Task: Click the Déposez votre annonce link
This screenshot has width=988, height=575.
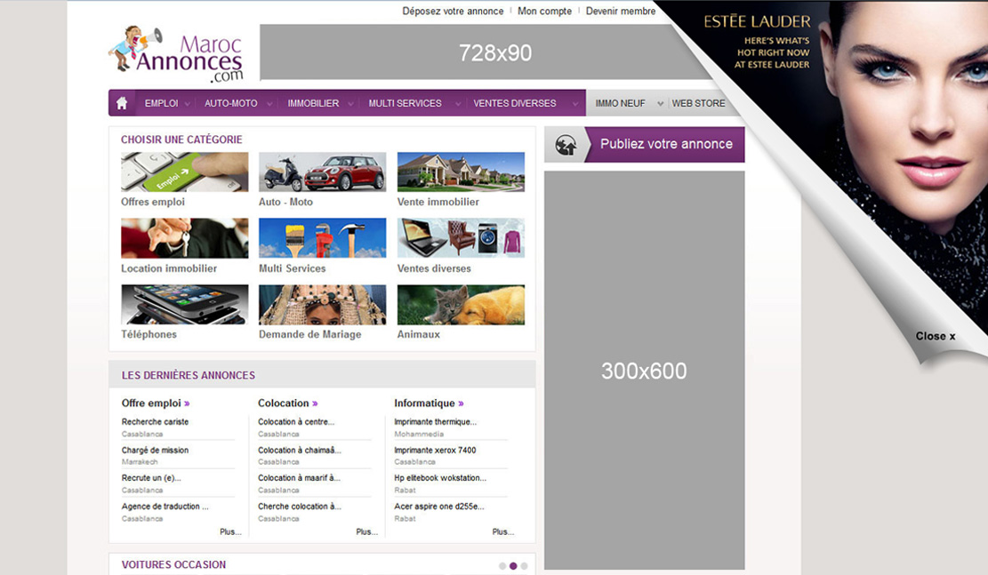Action: click(x=453, y=12)
